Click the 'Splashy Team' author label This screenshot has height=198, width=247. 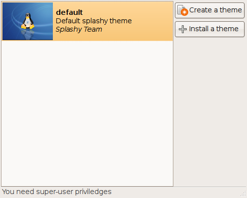coord(79,29)
